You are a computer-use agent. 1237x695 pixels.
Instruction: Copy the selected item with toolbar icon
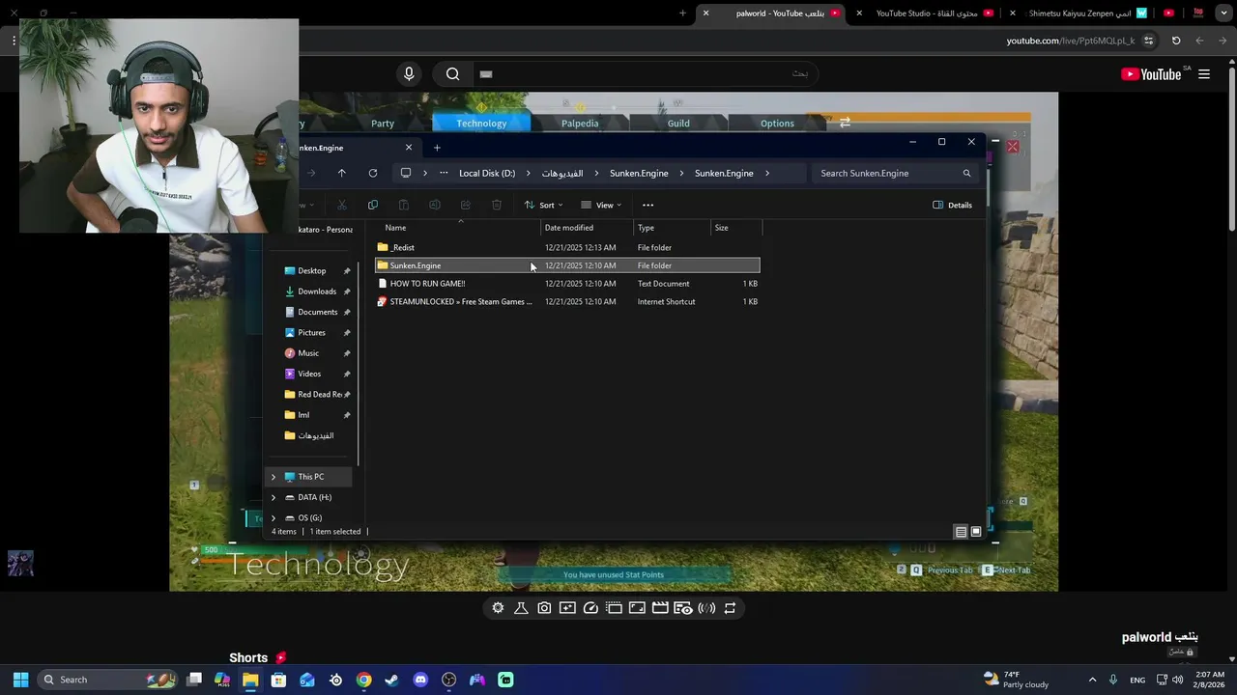[373, 205]
